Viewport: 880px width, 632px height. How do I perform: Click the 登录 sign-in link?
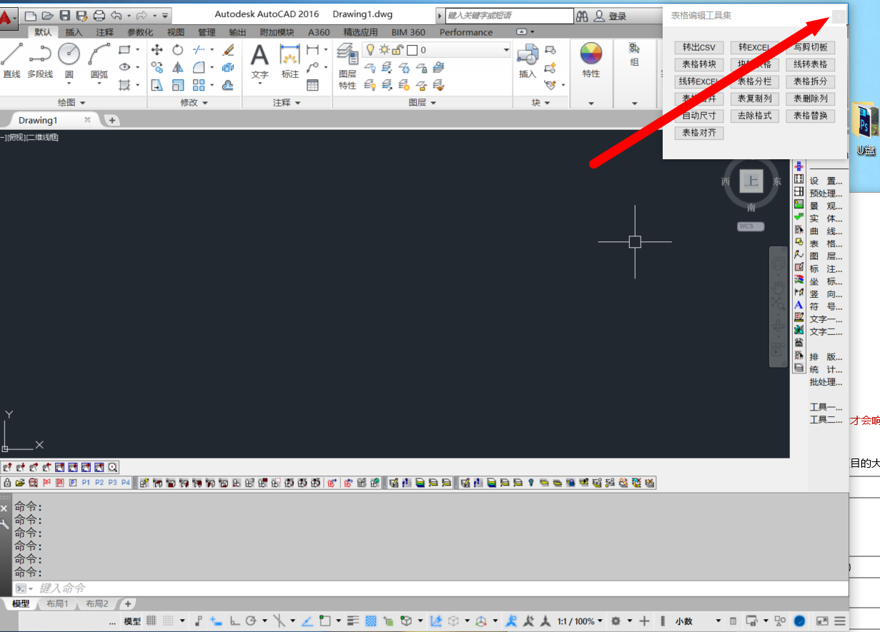click(x=618, y=16)
